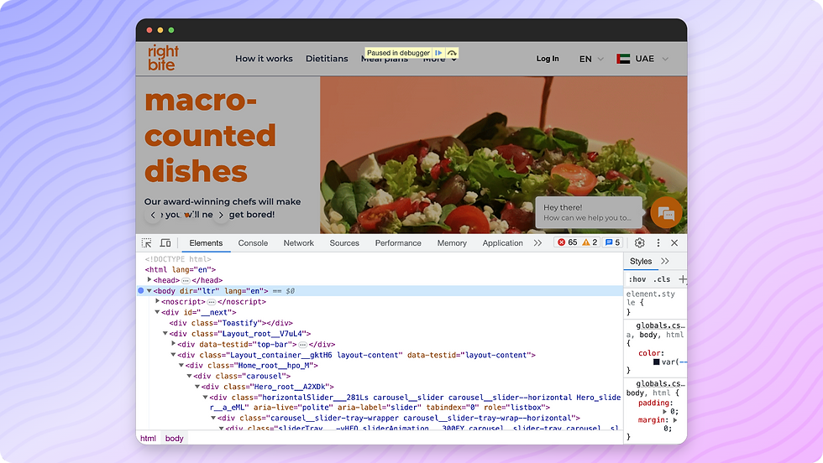Click the color swatch beside var(
Viewport: 823px width, 463px height.
tap(656, 362)
